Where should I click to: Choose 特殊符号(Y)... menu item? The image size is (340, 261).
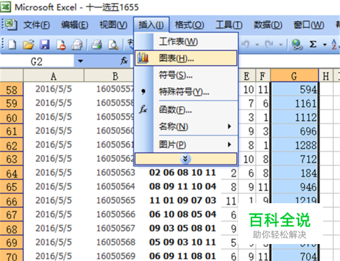186,92
